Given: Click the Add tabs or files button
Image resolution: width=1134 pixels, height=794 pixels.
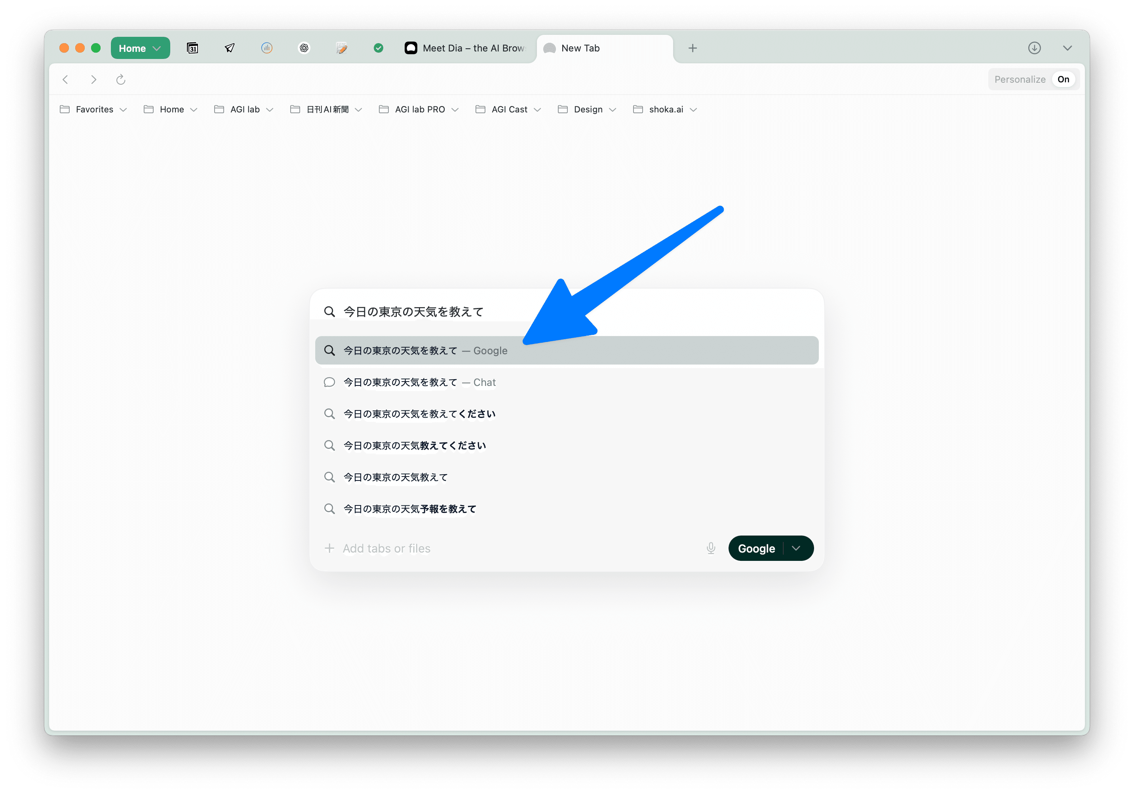Looking at the screenshot, I should point(378,548).
